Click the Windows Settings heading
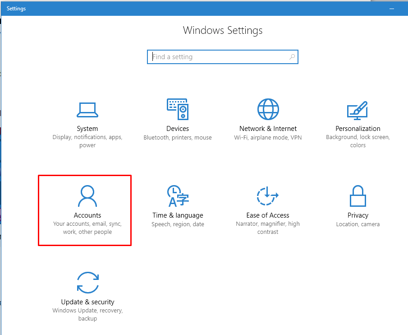408x335 pixels. click(x=223, y=31)
